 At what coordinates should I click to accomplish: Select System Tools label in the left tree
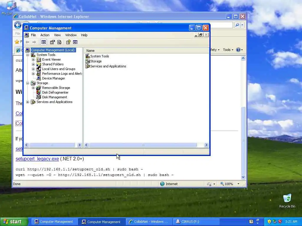[x=46, y=55]
